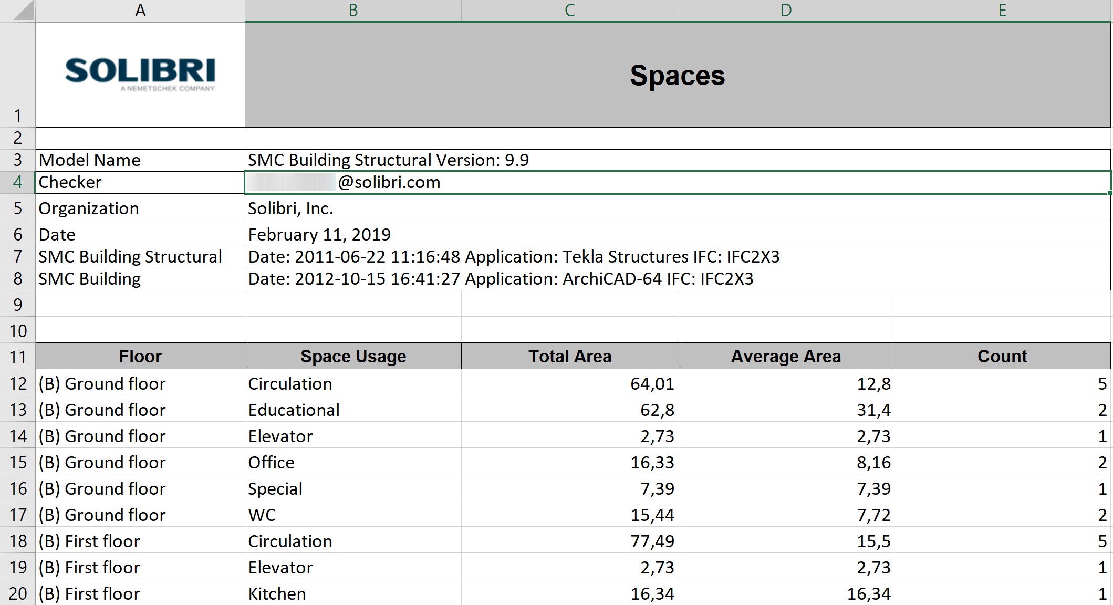The height and width of the screenshot is (605, 1113).
Task: Select "(B) Ground floor" in row 12
Action: [140, 383]
